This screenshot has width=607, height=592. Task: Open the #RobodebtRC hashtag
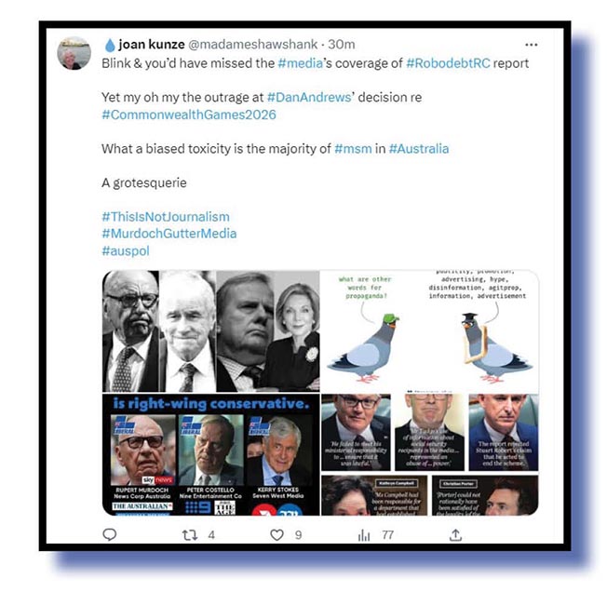[448, 63]
